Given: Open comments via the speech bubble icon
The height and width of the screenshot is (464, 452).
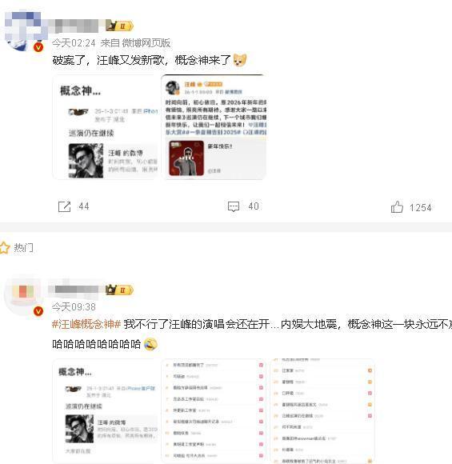Looking at the screenshot, I should tap(234, 206).
